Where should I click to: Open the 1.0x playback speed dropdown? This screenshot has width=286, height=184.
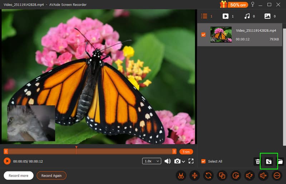tap(152, 161)
